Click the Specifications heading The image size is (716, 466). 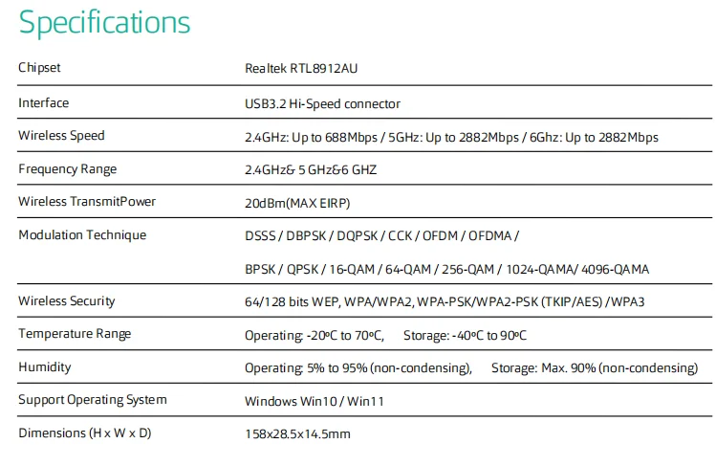point(105,22)
